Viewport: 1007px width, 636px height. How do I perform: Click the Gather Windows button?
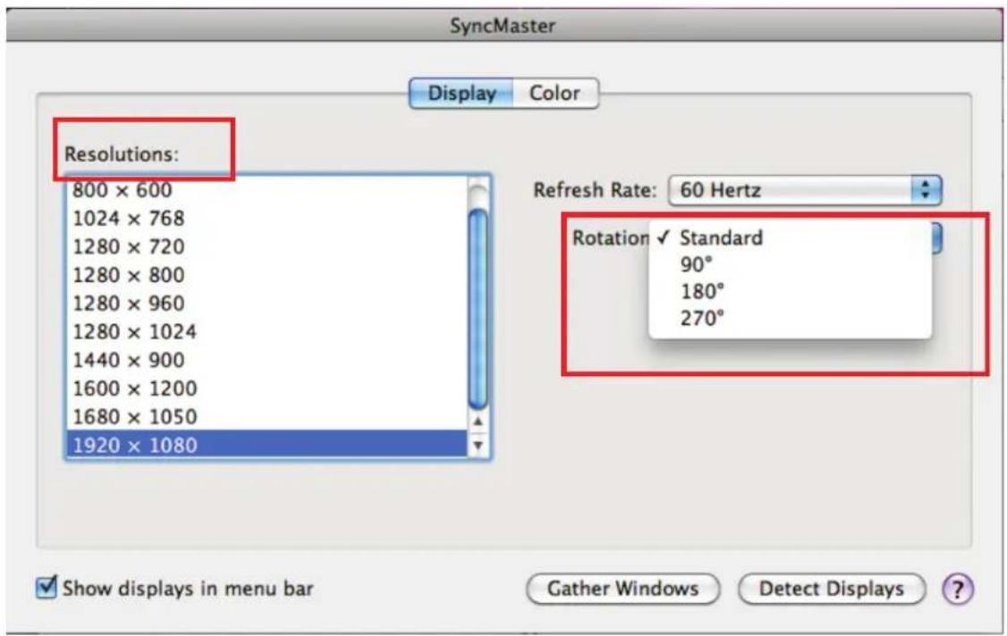(x=622, y=589)
